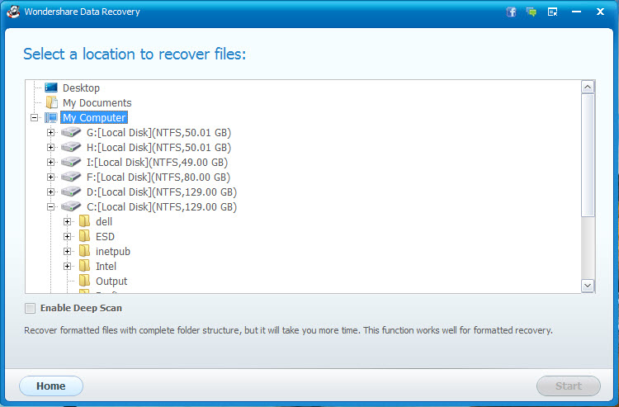Enable the Deep Scan checkbox
This screenshot has width=619, height=407.
coord(30,308)
